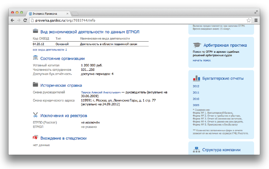Click the folder icon beside Историческая справка

[36, 85]
